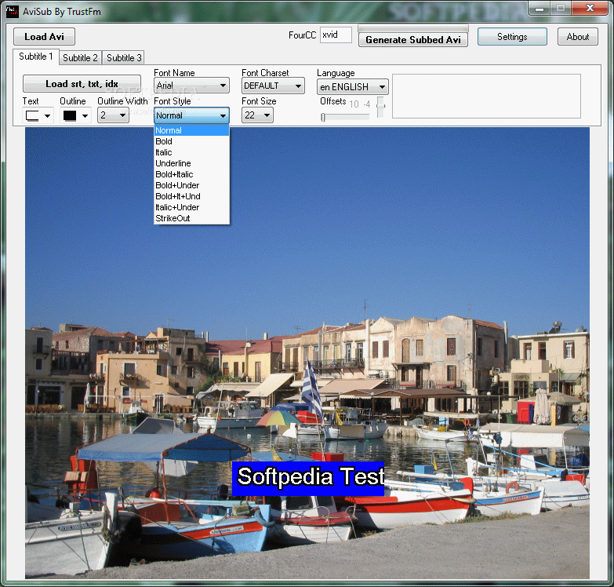Switch to the Subtitle 1 tab
The width and height of the screenshot is (614, 587).
click(35, 57)
